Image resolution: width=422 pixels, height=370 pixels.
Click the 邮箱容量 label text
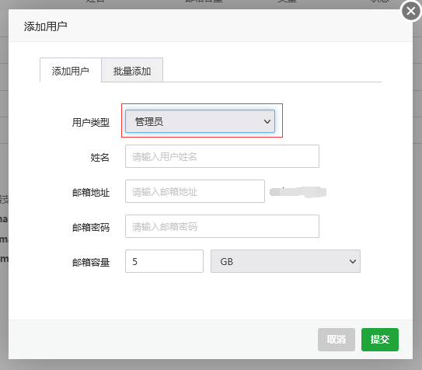91,263
